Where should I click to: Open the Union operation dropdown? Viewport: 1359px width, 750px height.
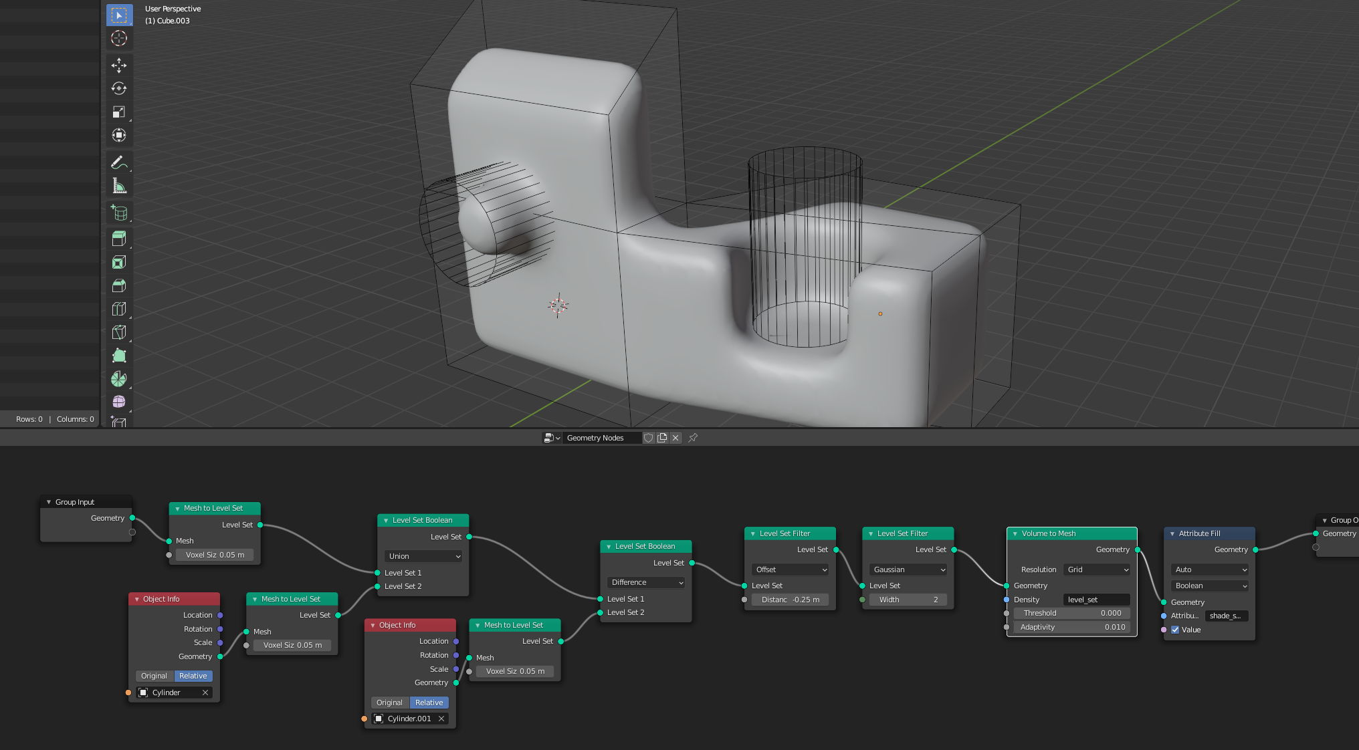423,556
